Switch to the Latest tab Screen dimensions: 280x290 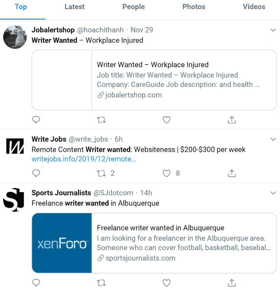75,7
